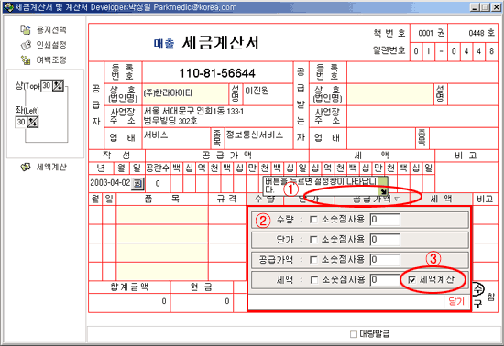Click the 세액 decimal places field
Screen dimensions: 504x346
click(385, 280)
